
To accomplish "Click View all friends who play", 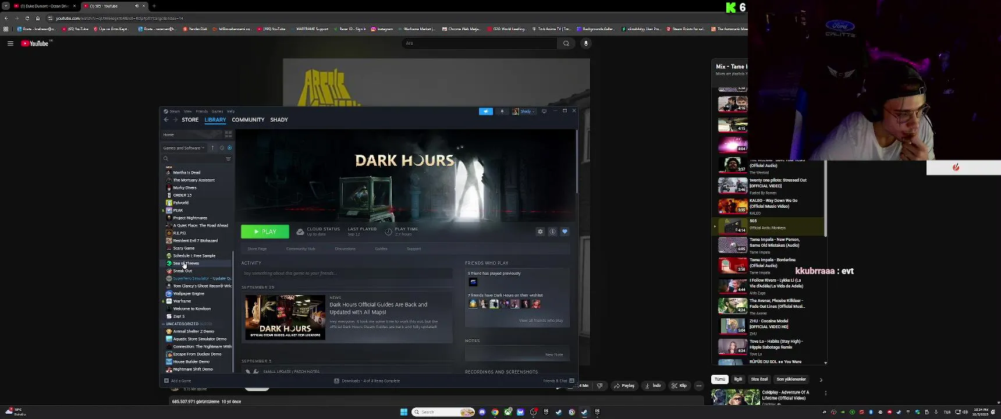I will click(541, 321).
